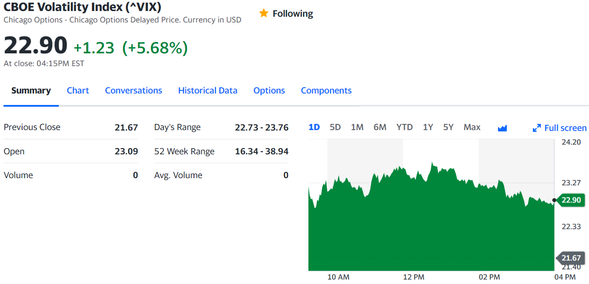This screenshot has height=284, width=589.
Task: Click the 04 PM x-axis label
Action: coord(565,277)
